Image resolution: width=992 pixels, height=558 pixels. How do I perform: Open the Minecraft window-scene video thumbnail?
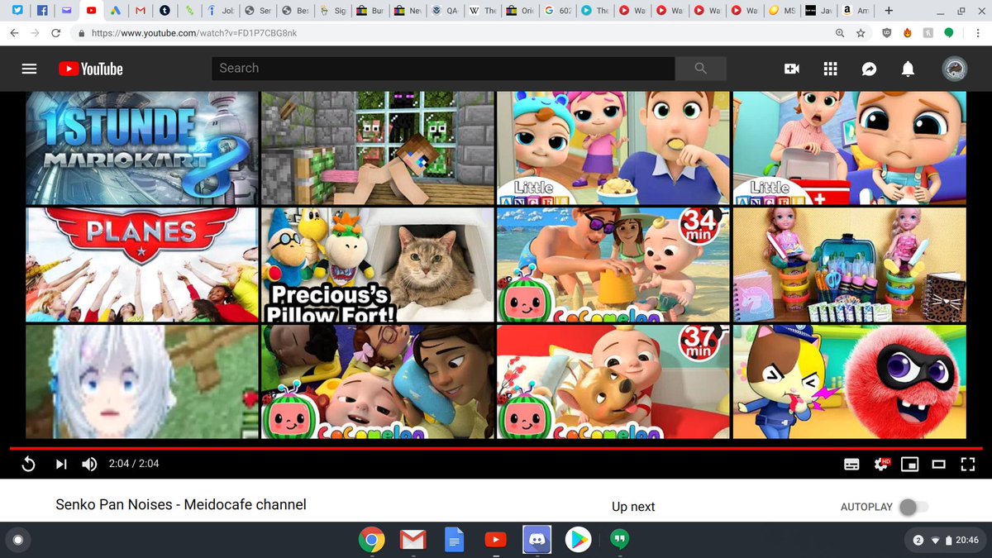click(x=378, y=148)
